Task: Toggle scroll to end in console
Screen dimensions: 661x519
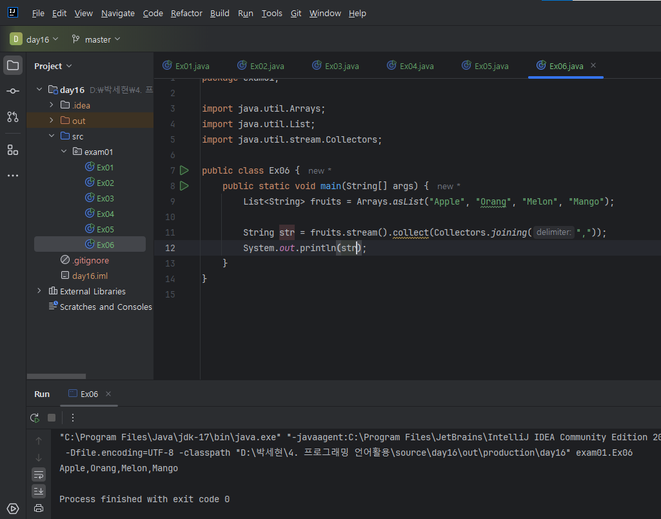Action: pos(39,491)
